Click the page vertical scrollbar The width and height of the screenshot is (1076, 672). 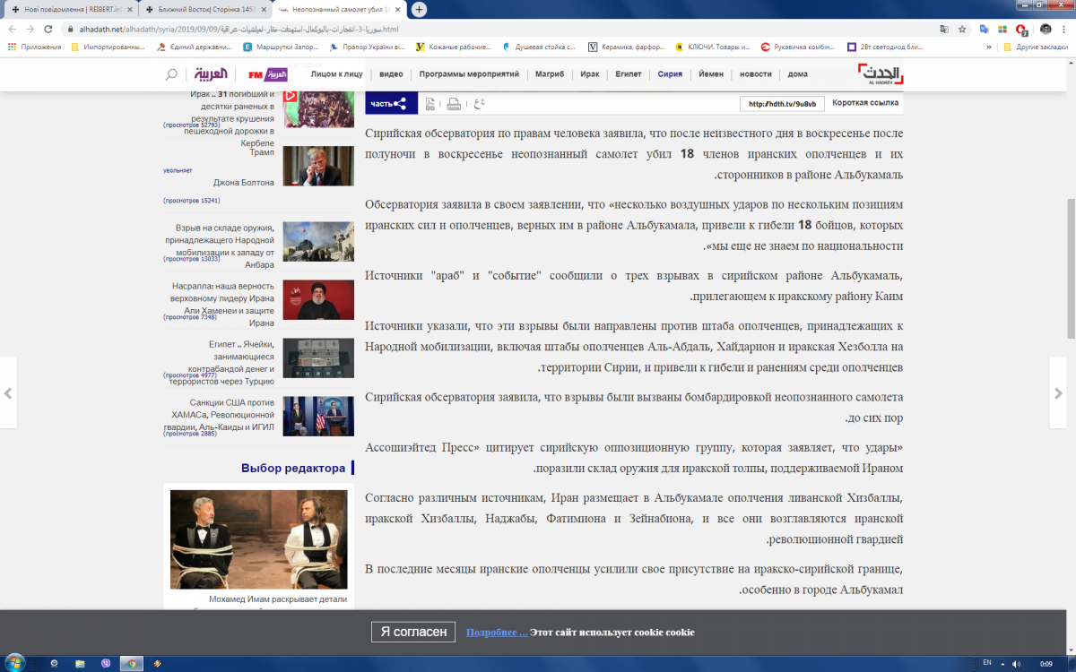click(1071, 269)
